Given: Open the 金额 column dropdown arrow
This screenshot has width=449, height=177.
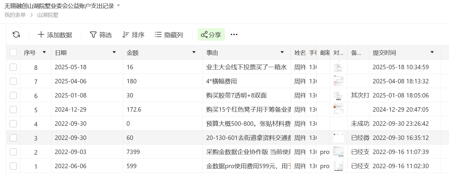Looking at the screenshot, I should [194, 52].
